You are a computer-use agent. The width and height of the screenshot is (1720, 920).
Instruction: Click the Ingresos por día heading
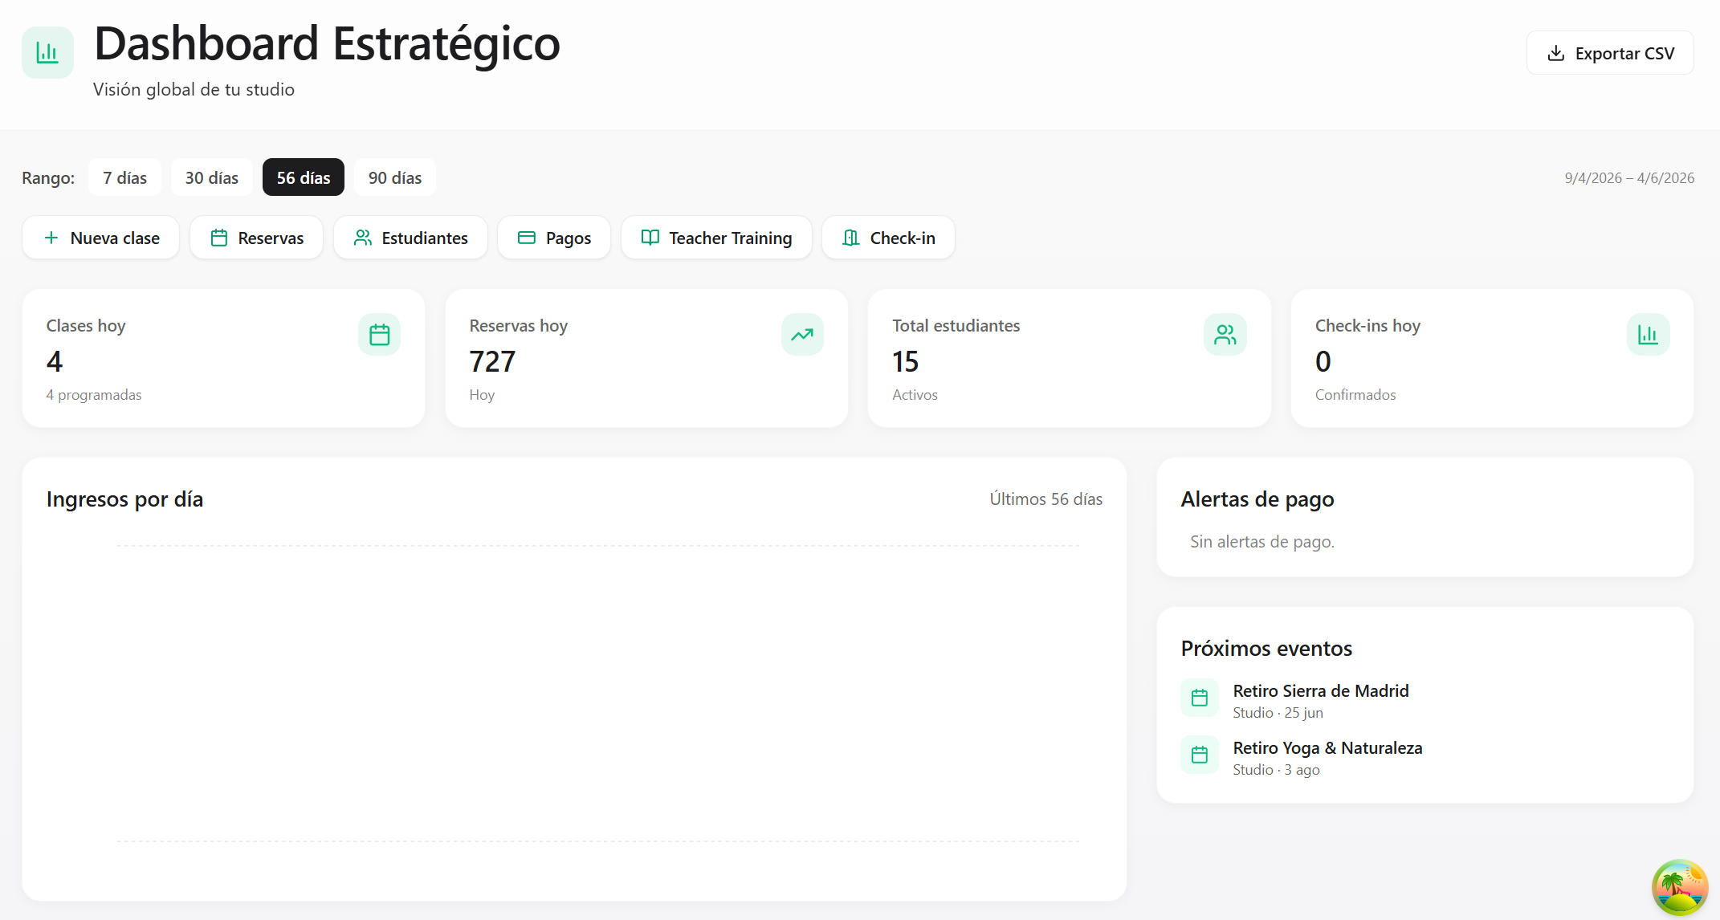[x=124, y=499]
